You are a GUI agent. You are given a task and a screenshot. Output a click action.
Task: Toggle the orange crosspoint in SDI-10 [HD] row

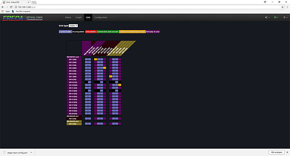coord(120,85)
